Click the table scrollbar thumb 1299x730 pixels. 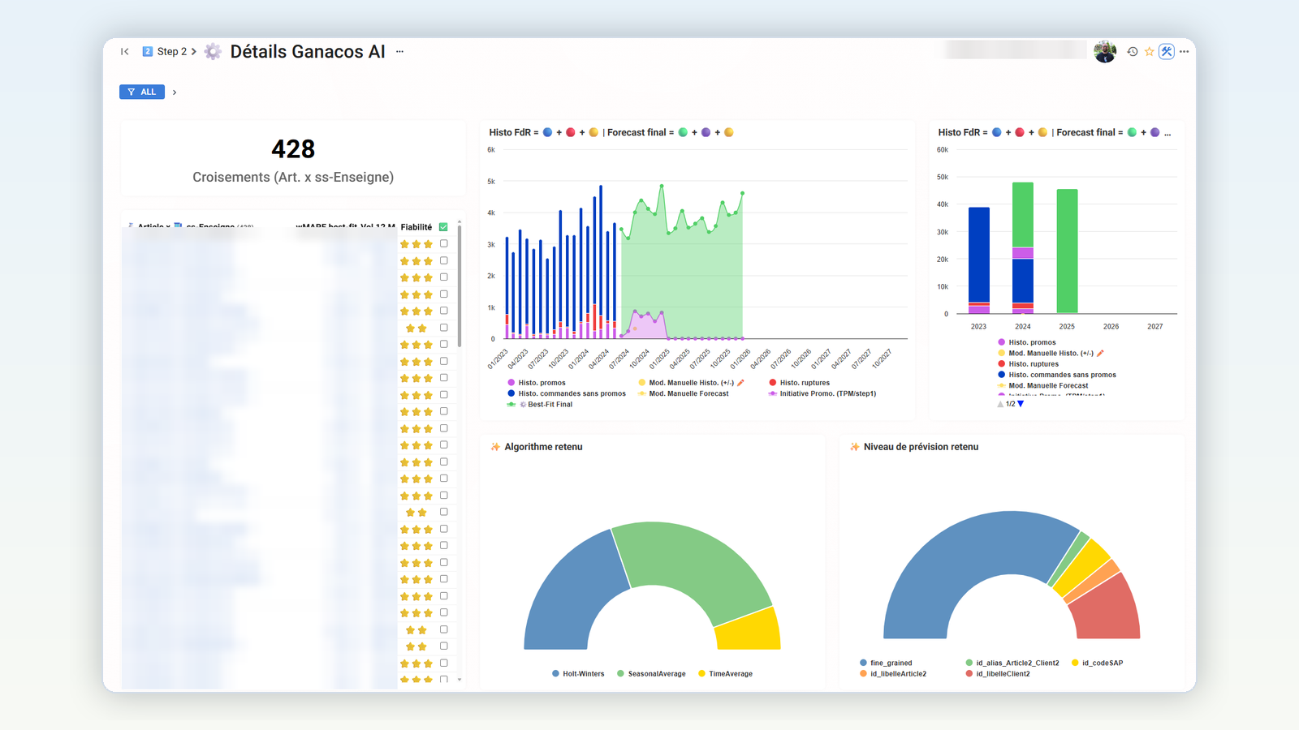pyautogui.click(x=460, y=286)
